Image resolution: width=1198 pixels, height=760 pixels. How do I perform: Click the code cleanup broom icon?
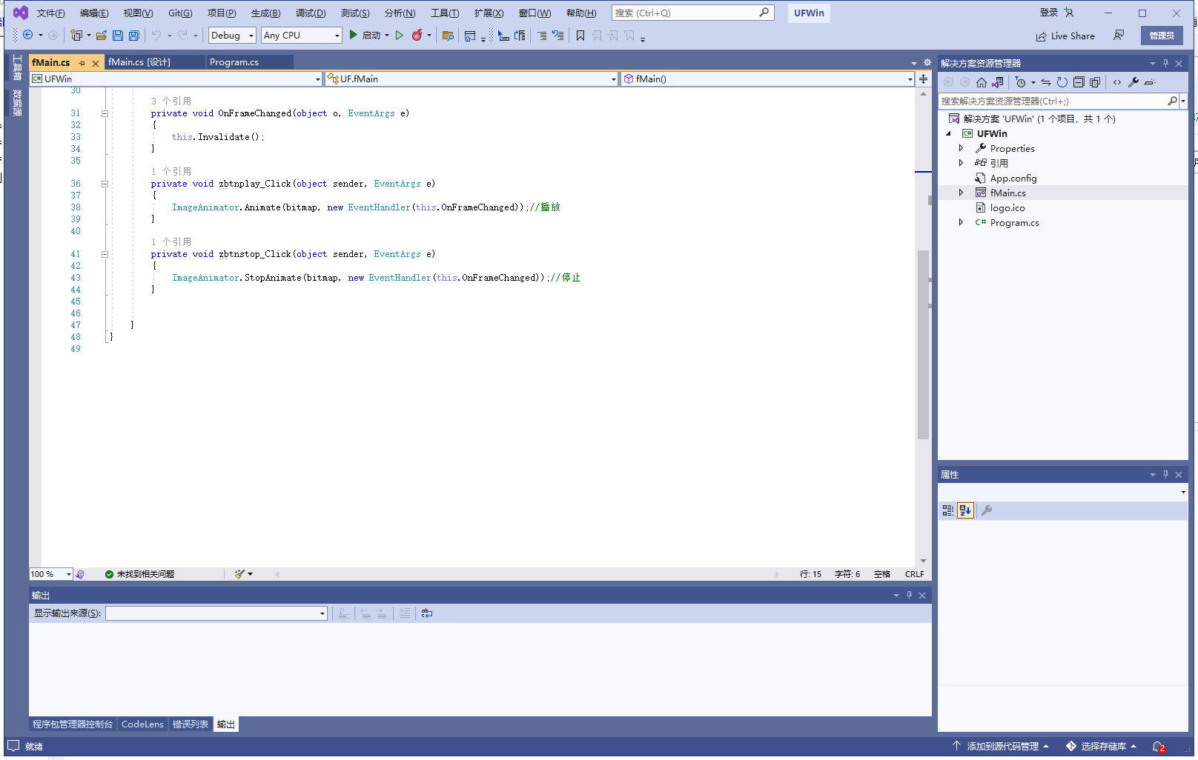click(x=240, y=574)
